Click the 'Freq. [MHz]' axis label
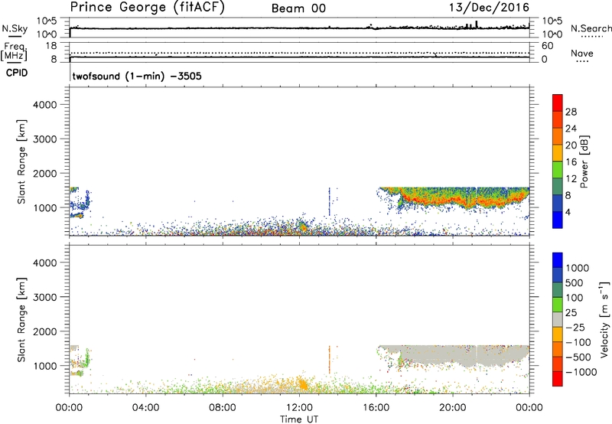Screen dimensions: 612x424 tap(14, 52)
